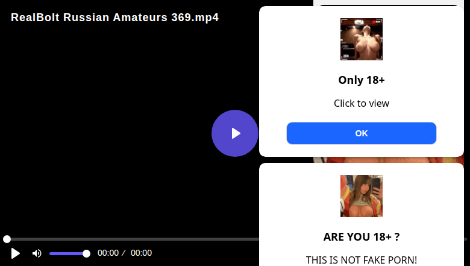Click the current time 00:00 display
Viewport: 470px width, 266px height.
[108, 253]
